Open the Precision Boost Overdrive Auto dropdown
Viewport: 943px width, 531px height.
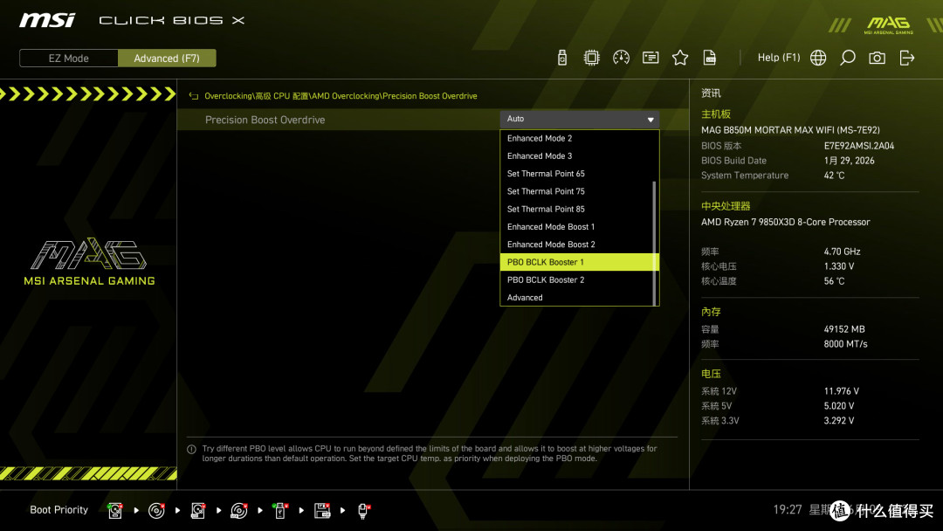[579, 119]
